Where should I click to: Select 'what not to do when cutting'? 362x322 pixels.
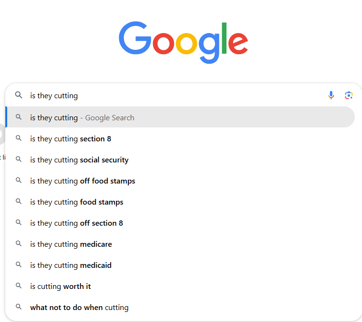coord(79,308)
